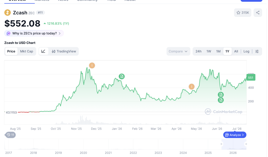
Task: Click the 43.1153 baseline price label
Action: [x=11, y=112]
